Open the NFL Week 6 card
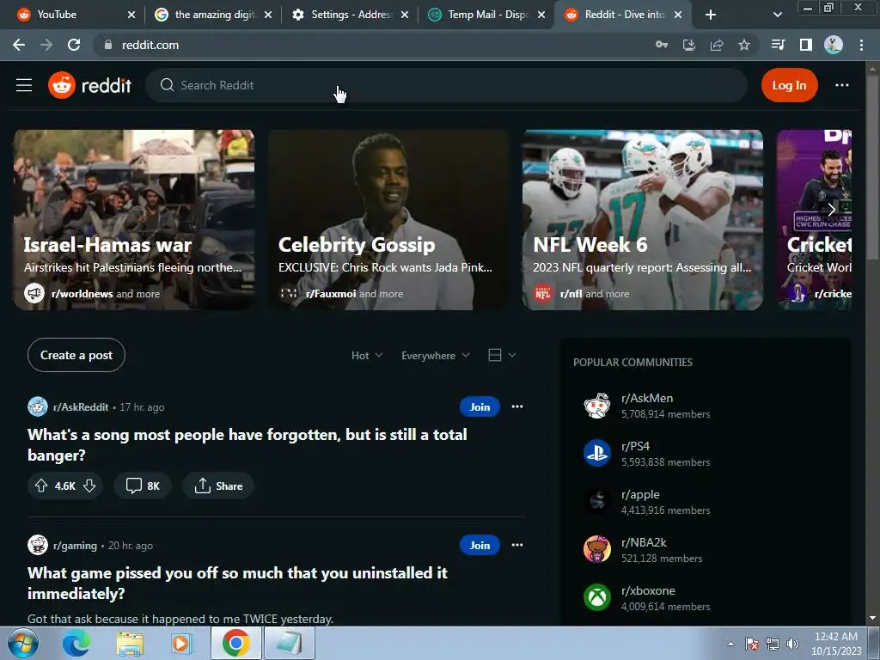 click(x=643, y=219)
